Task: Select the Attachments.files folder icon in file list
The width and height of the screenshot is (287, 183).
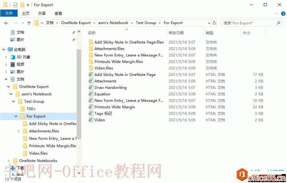Action: click(x=91, y=49)
